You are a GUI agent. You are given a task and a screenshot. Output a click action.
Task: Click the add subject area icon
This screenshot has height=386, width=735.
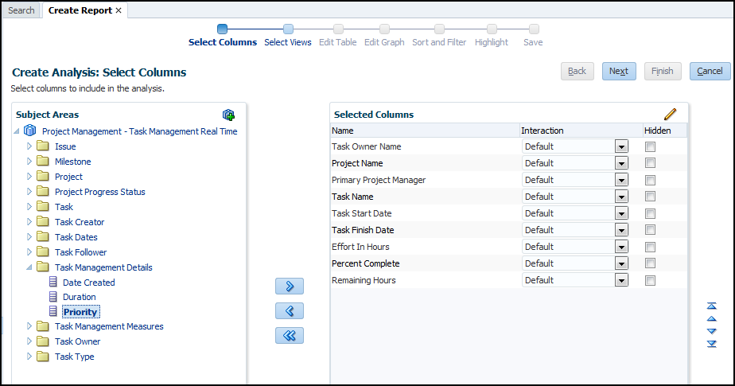228,115
